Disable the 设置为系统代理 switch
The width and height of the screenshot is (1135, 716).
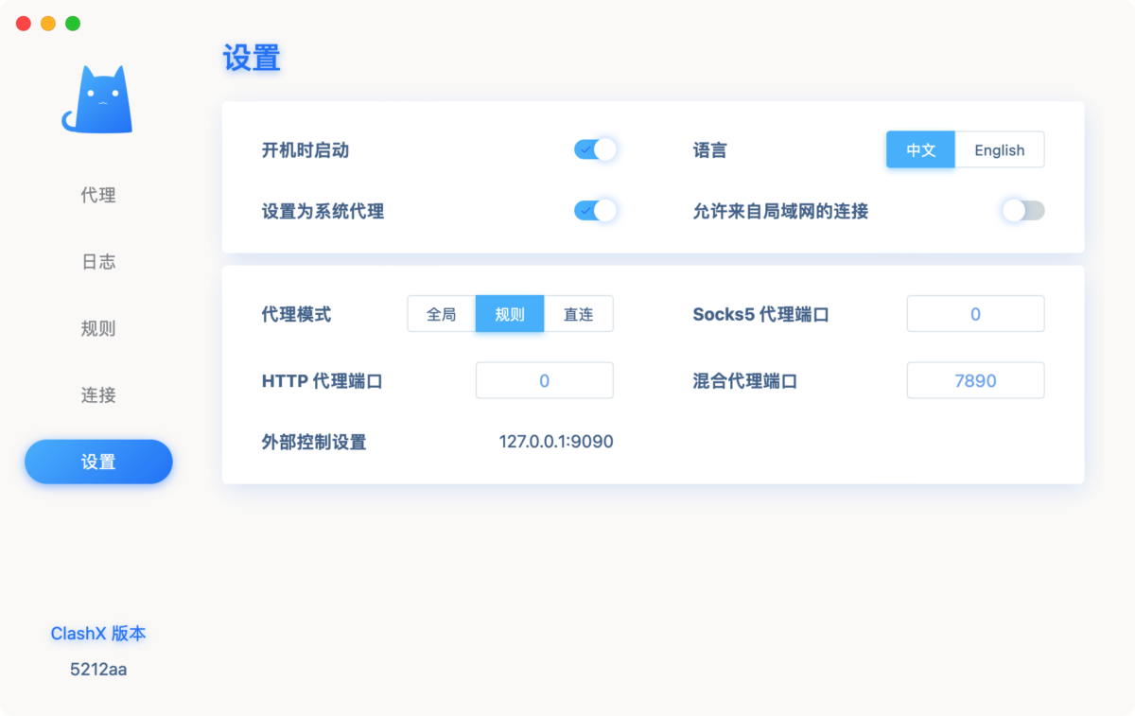pos(595,211)
